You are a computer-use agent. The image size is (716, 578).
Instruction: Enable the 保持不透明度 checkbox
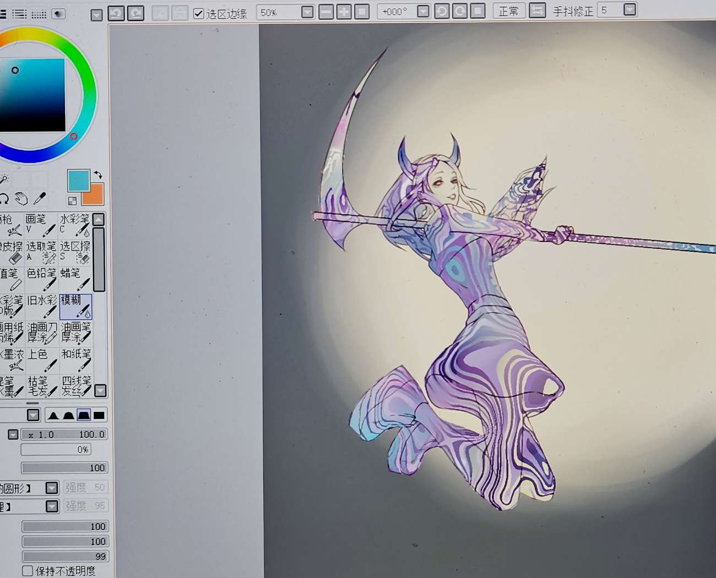click(x=28, y=571)
